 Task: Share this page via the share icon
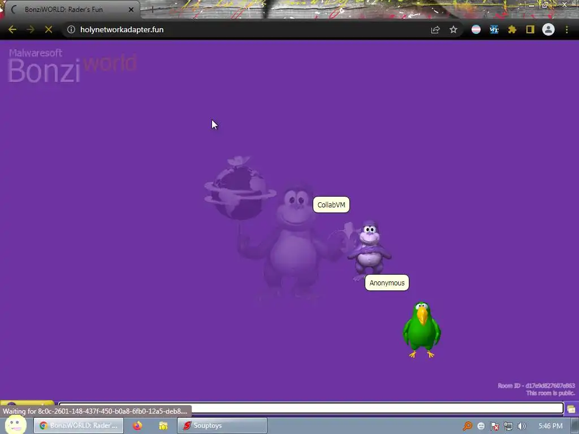[x=435, y=29]
